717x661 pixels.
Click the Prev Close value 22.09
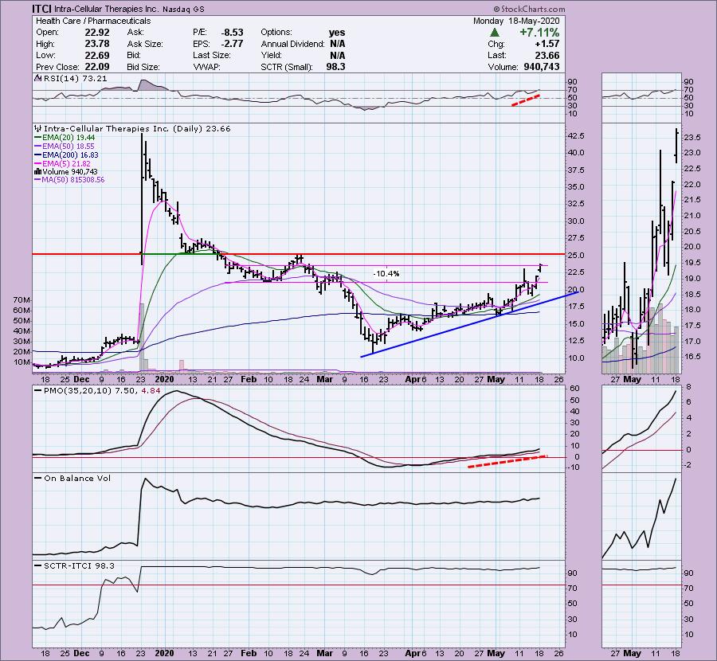coord(97,67)
